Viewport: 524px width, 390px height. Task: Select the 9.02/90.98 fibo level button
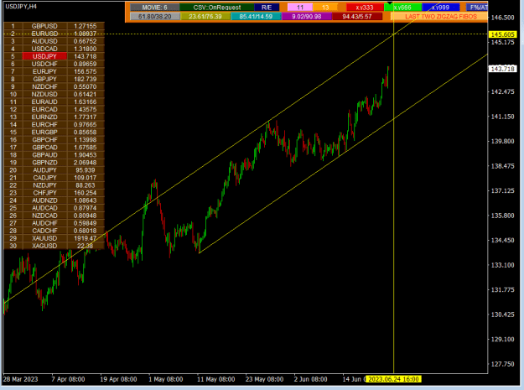pyautogui.click(x=307, y=17)
